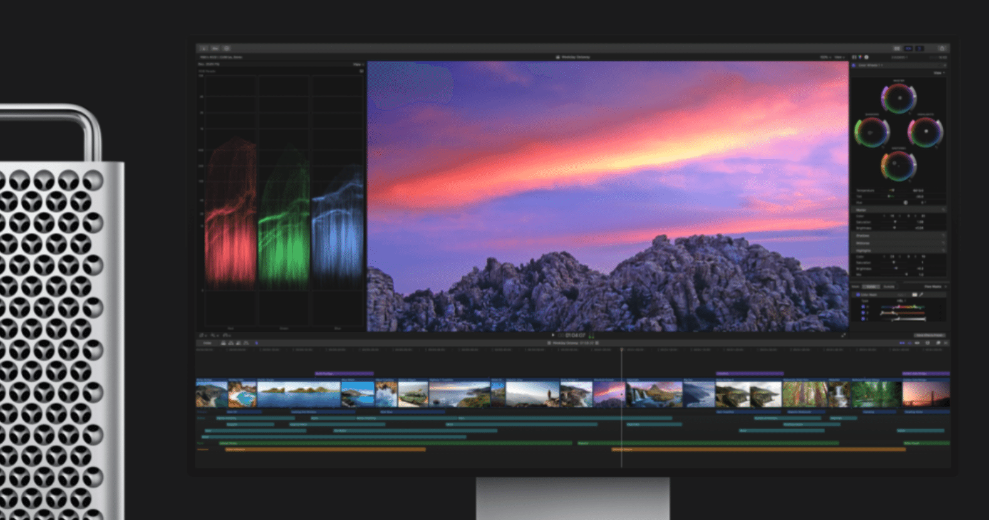
Task: Click the Highlights color wheel puck
Action: pos(926,132)
